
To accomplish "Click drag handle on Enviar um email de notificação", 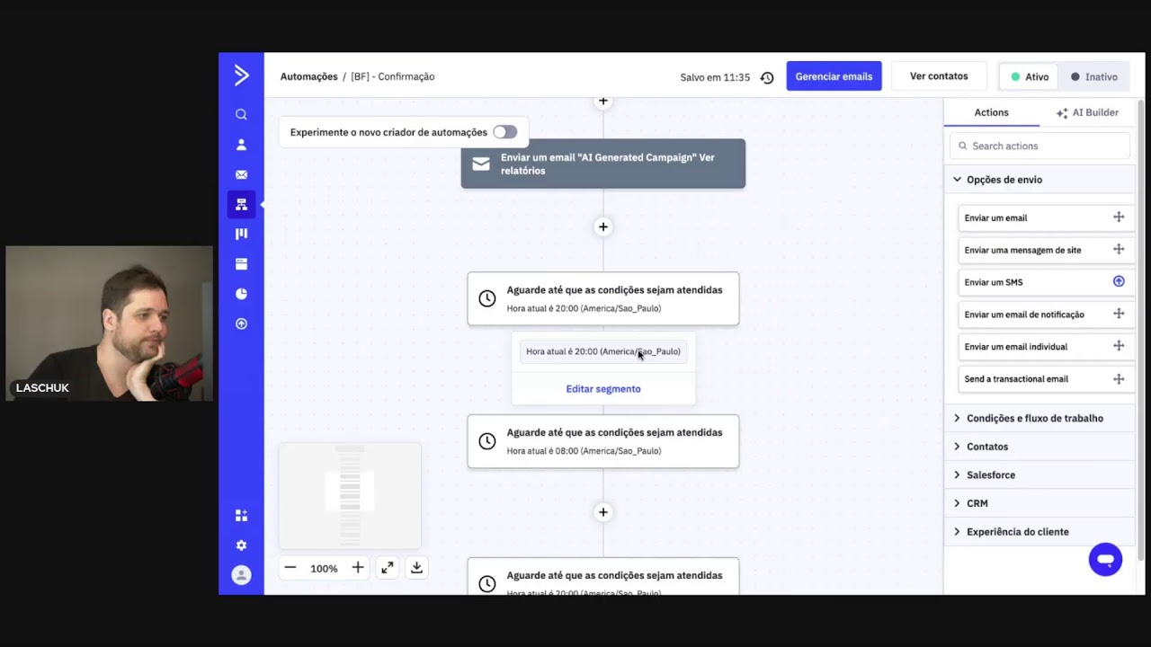I will (1119, 315).
